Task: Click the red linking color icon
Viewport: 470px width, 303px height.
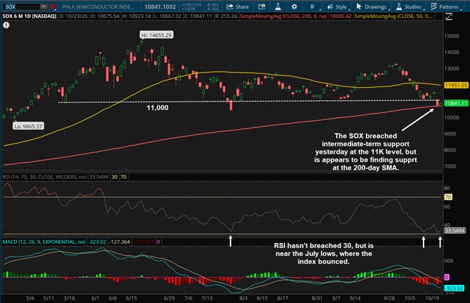Action: (52, 7)
